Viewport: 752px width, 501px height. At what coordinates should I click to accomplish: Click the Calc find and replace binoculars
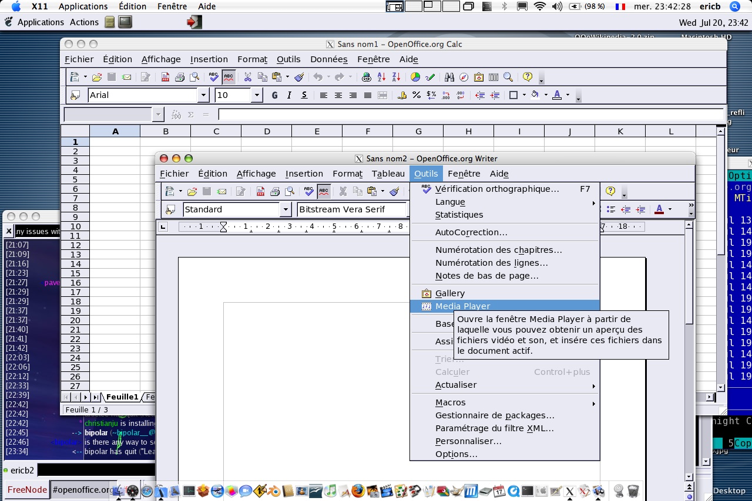[449, 77]
